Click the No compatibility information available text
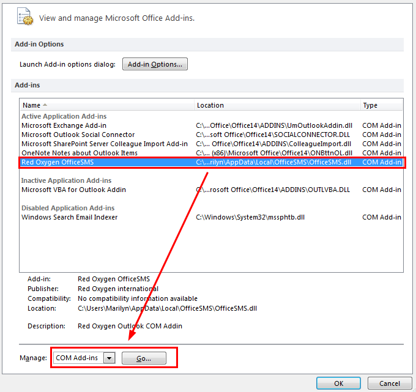 tap(138, 298)
